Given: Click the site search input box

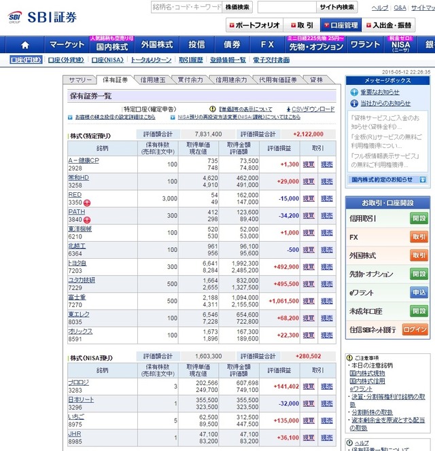Looking at the screenshot, I should click(x=287, y=7).
